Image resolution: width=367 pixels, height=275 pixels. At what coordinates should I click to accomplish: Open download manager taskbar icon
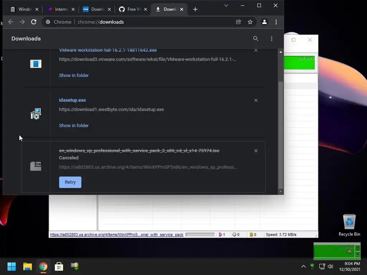pos(75,266)
